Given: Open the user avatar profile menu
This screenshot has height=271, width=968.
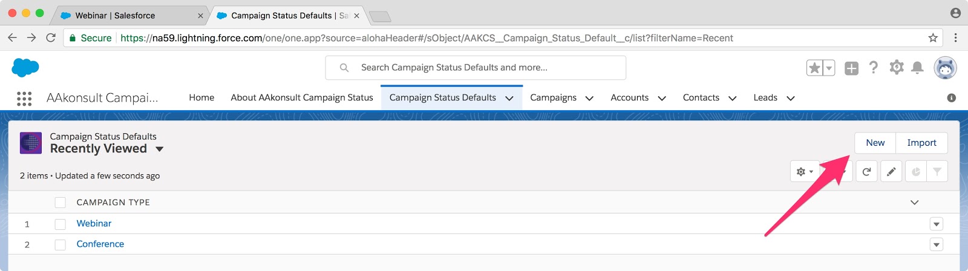Looking at the screenshot, I should point(945,68).
